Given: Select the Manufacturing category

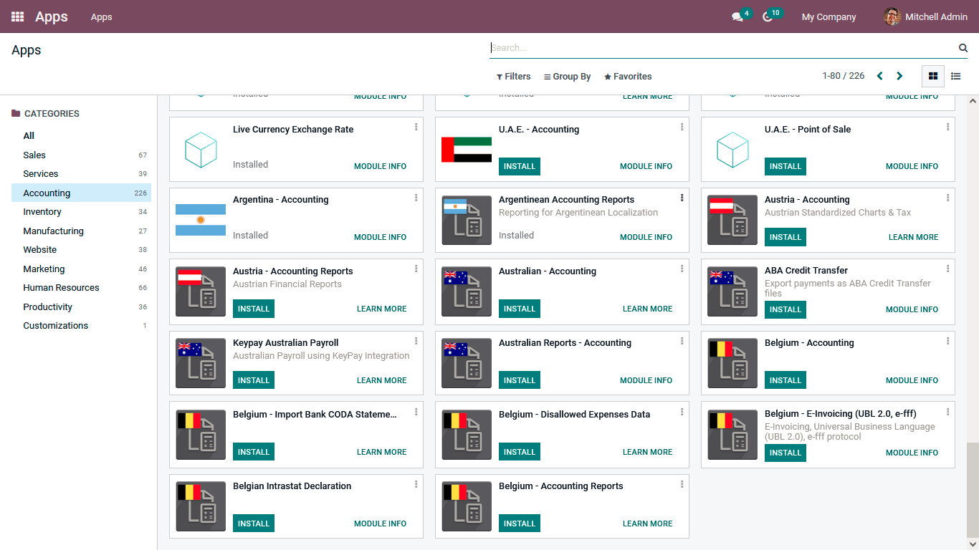Looking at the screenshot, I should click(x=81, y=231).
